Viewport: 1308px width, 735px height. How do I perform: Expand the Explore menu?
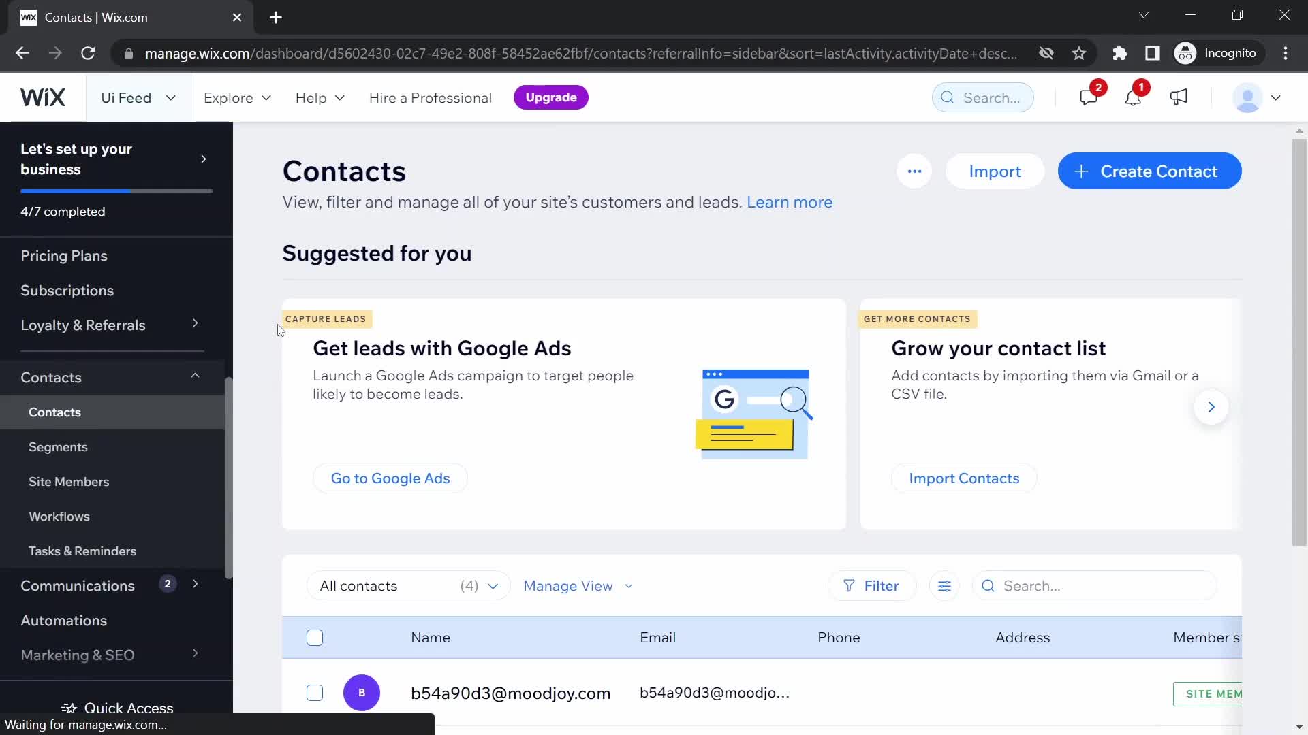coord(237,98)
